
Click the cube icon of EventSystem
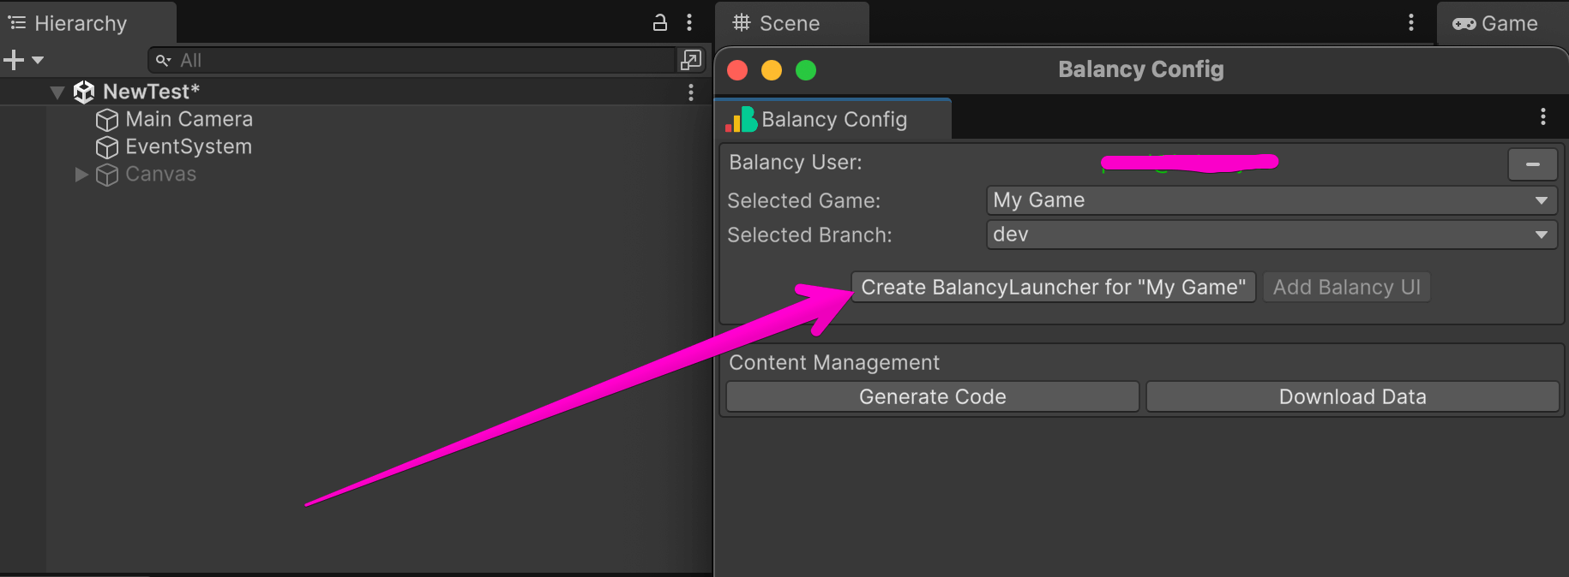tap(107, 147)
